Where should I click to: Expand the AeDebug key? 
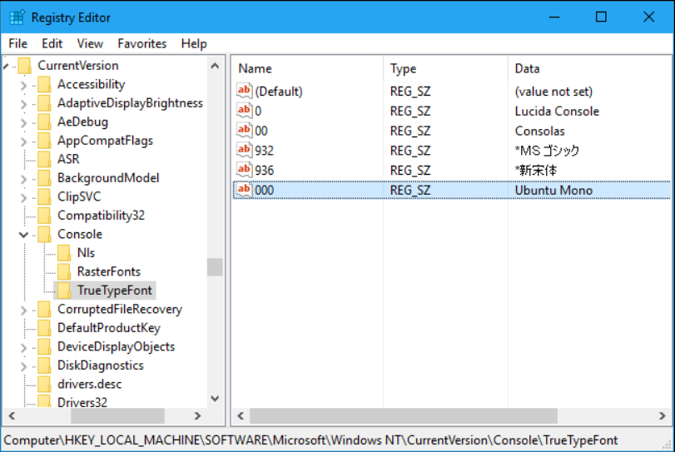(x=23, y=122)
